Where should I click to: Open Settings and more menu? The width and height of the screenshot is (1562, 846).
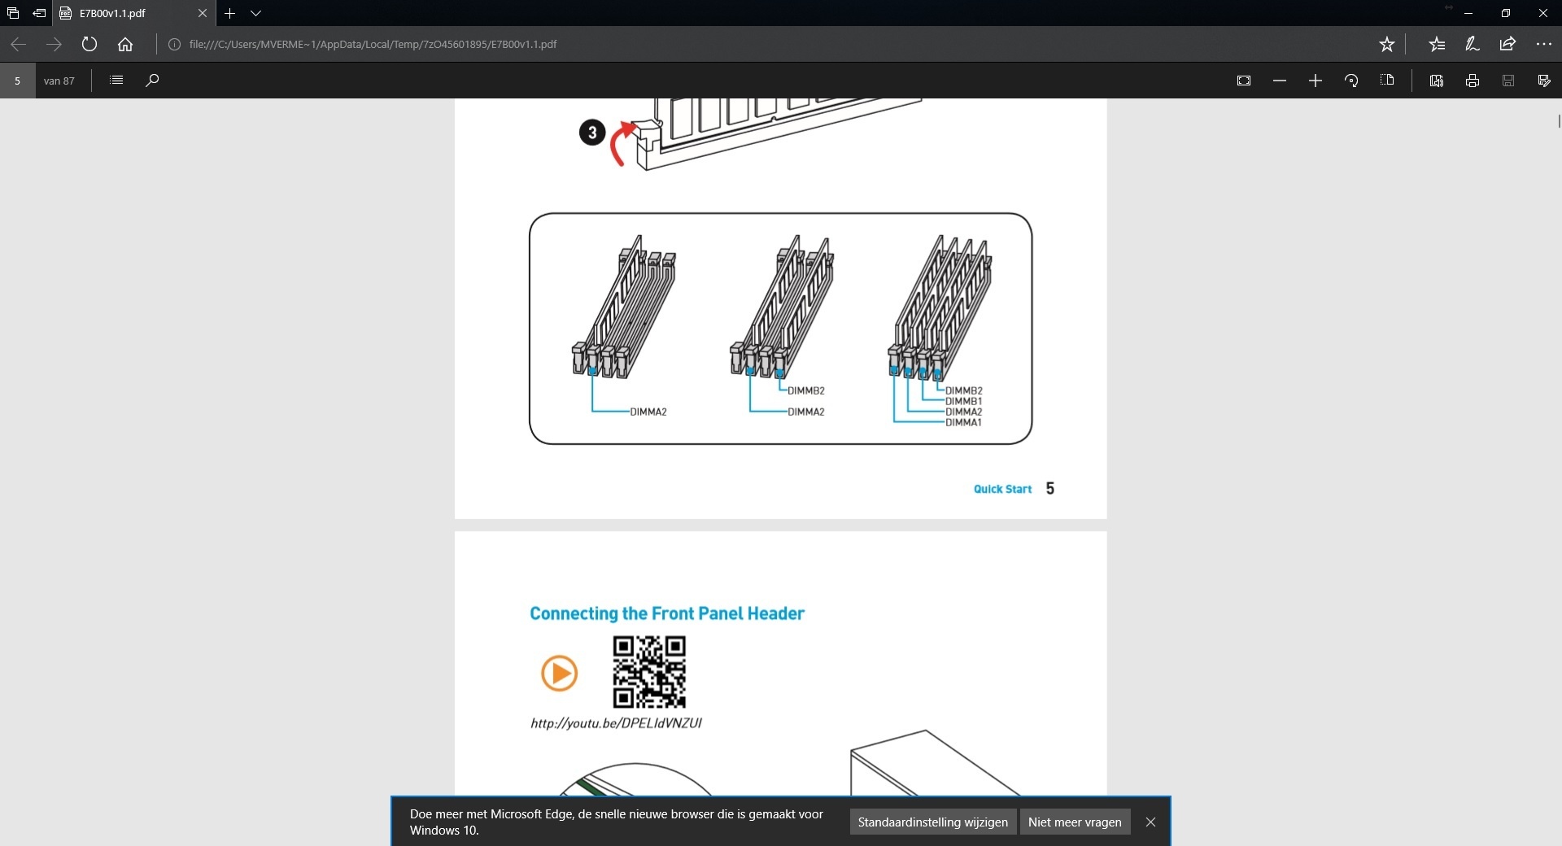click(x=1543, y=44)
